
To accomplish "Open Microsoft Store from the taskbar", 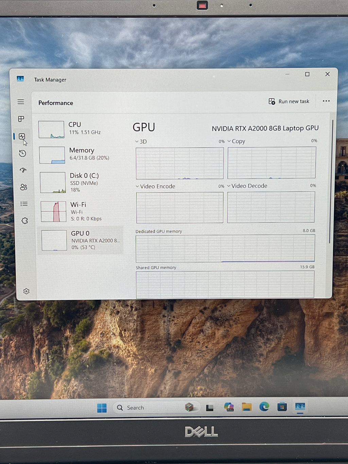I will 282,406.
